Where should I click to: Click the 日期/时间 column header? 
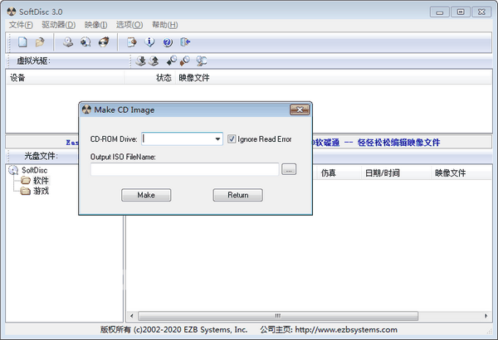click(397, 173)
